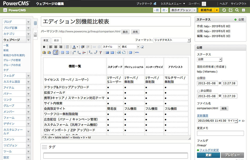Open the 更新履歴 link
250x160 pixels.
[203, 116]
